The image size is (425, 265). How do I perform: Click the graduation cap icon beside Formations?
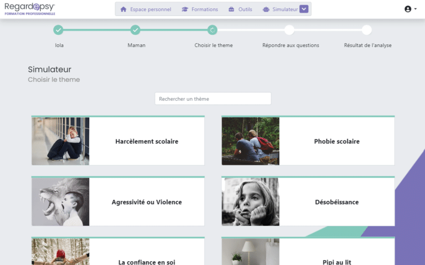coord(185,9)
